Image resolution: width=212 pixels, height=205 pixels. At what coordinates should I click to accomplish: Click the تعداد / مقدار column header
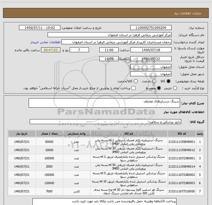[x=49, y=134]
